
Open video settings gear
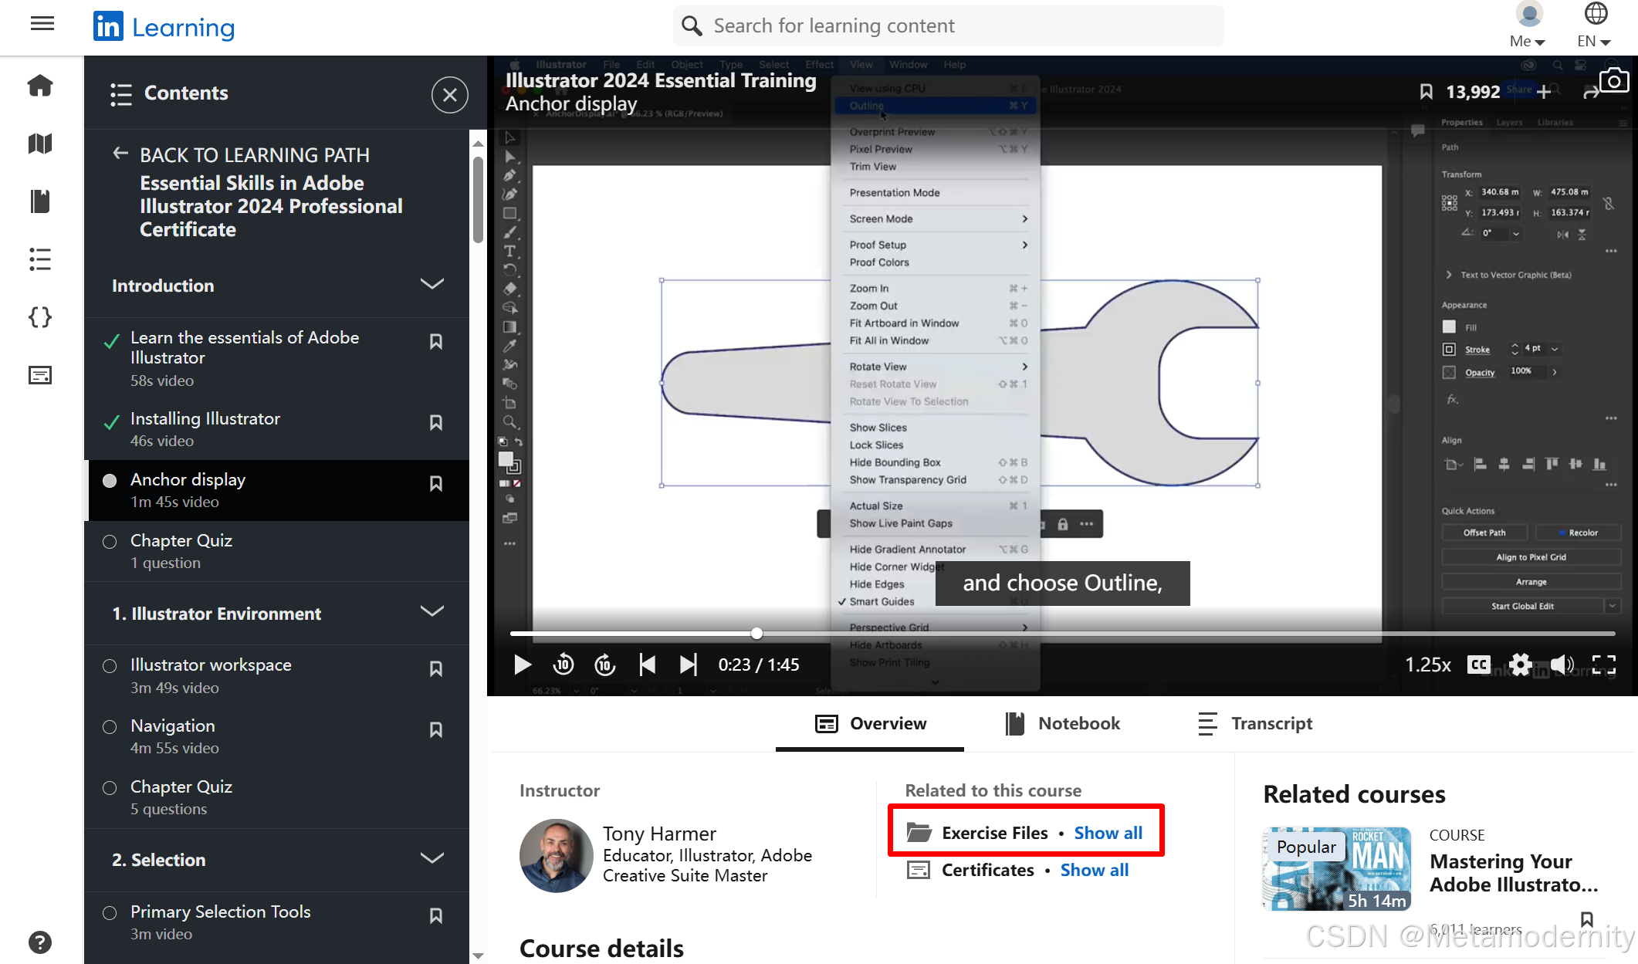point(1520,665)
